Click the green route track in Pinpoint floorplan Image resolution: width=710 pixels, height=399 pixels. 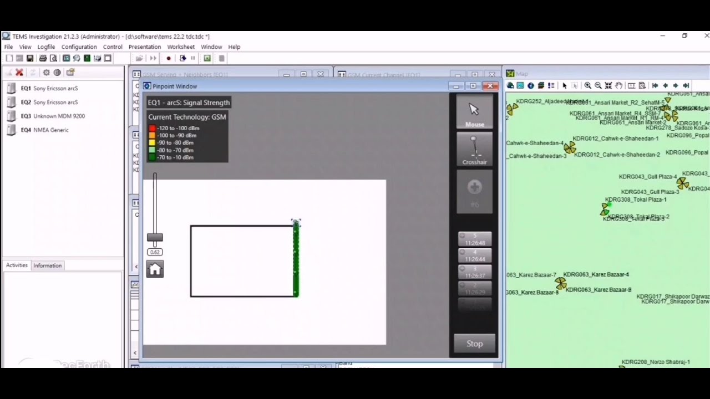(296, 260)
